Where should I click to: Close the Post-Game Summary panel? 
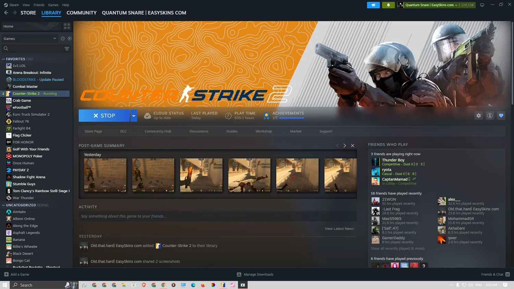point(352,146)
